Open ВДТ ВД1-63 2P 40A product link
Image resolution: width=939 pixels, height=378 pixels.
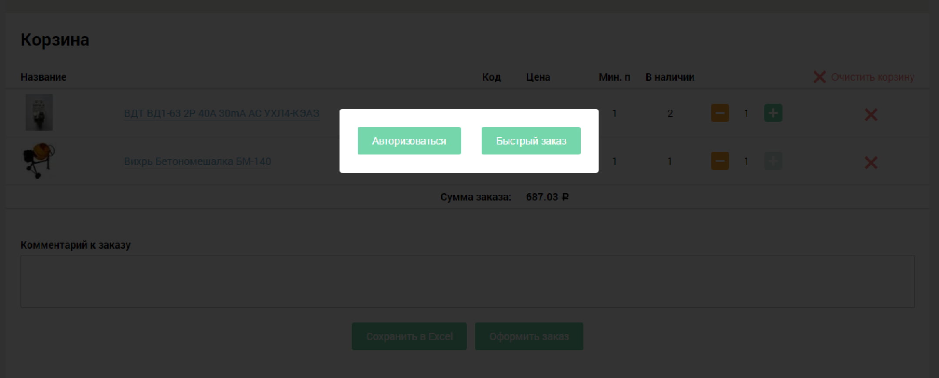click(x=222, y=113)
